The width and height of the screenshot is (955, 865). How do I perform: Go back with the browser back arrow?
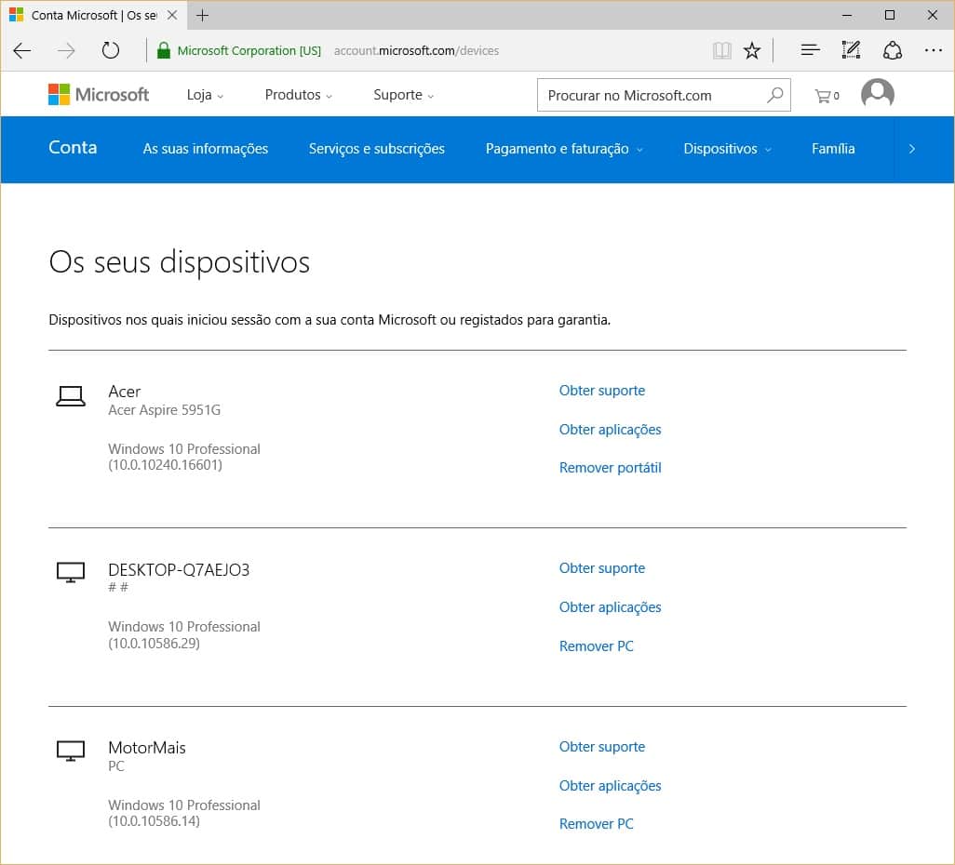click(x=22, y=50)
